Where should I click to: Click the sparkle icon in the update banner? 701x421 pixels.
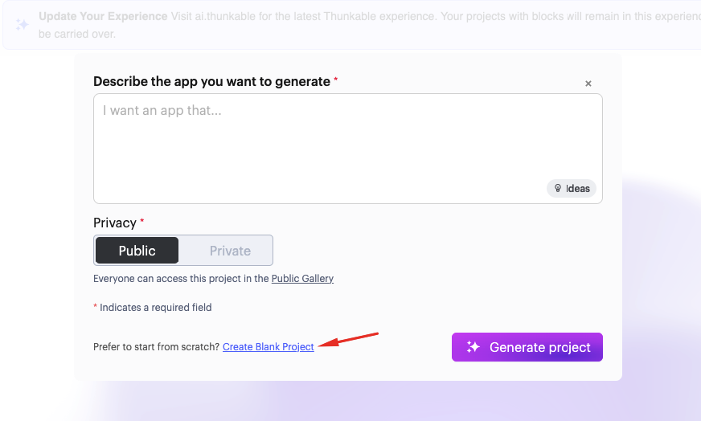tap(23, 25)
